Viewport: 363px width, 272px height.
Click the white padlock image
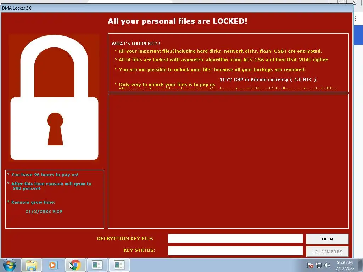(54, 97)
